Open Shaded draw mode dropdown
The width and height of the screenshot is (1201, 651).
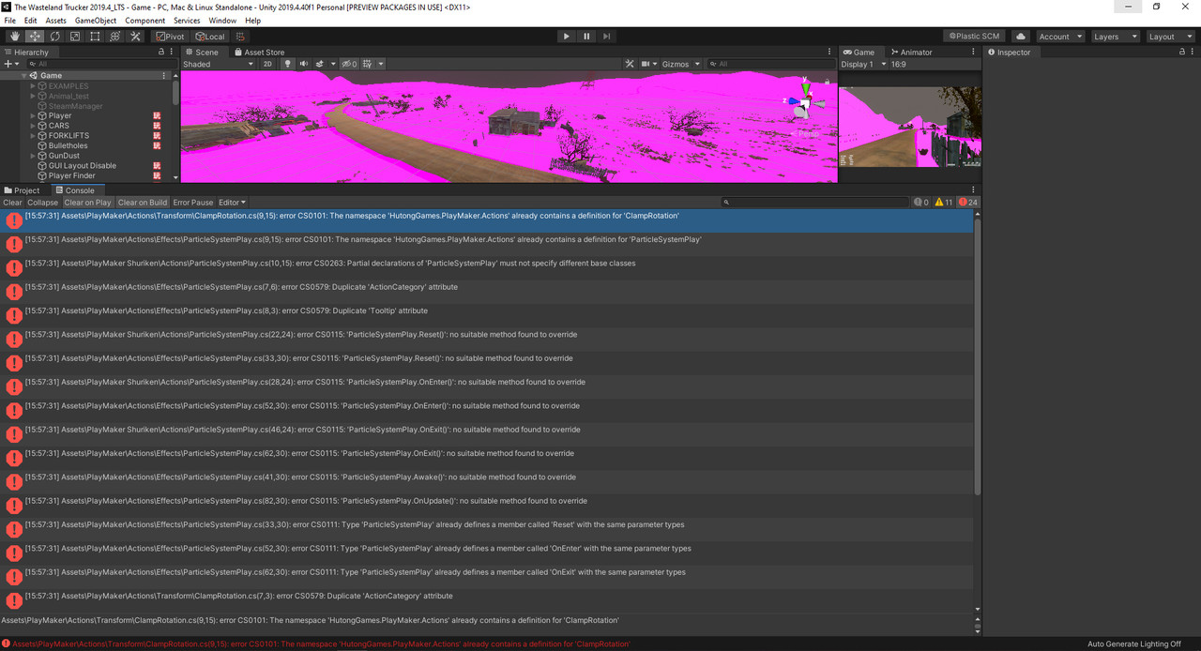[219, 64]
